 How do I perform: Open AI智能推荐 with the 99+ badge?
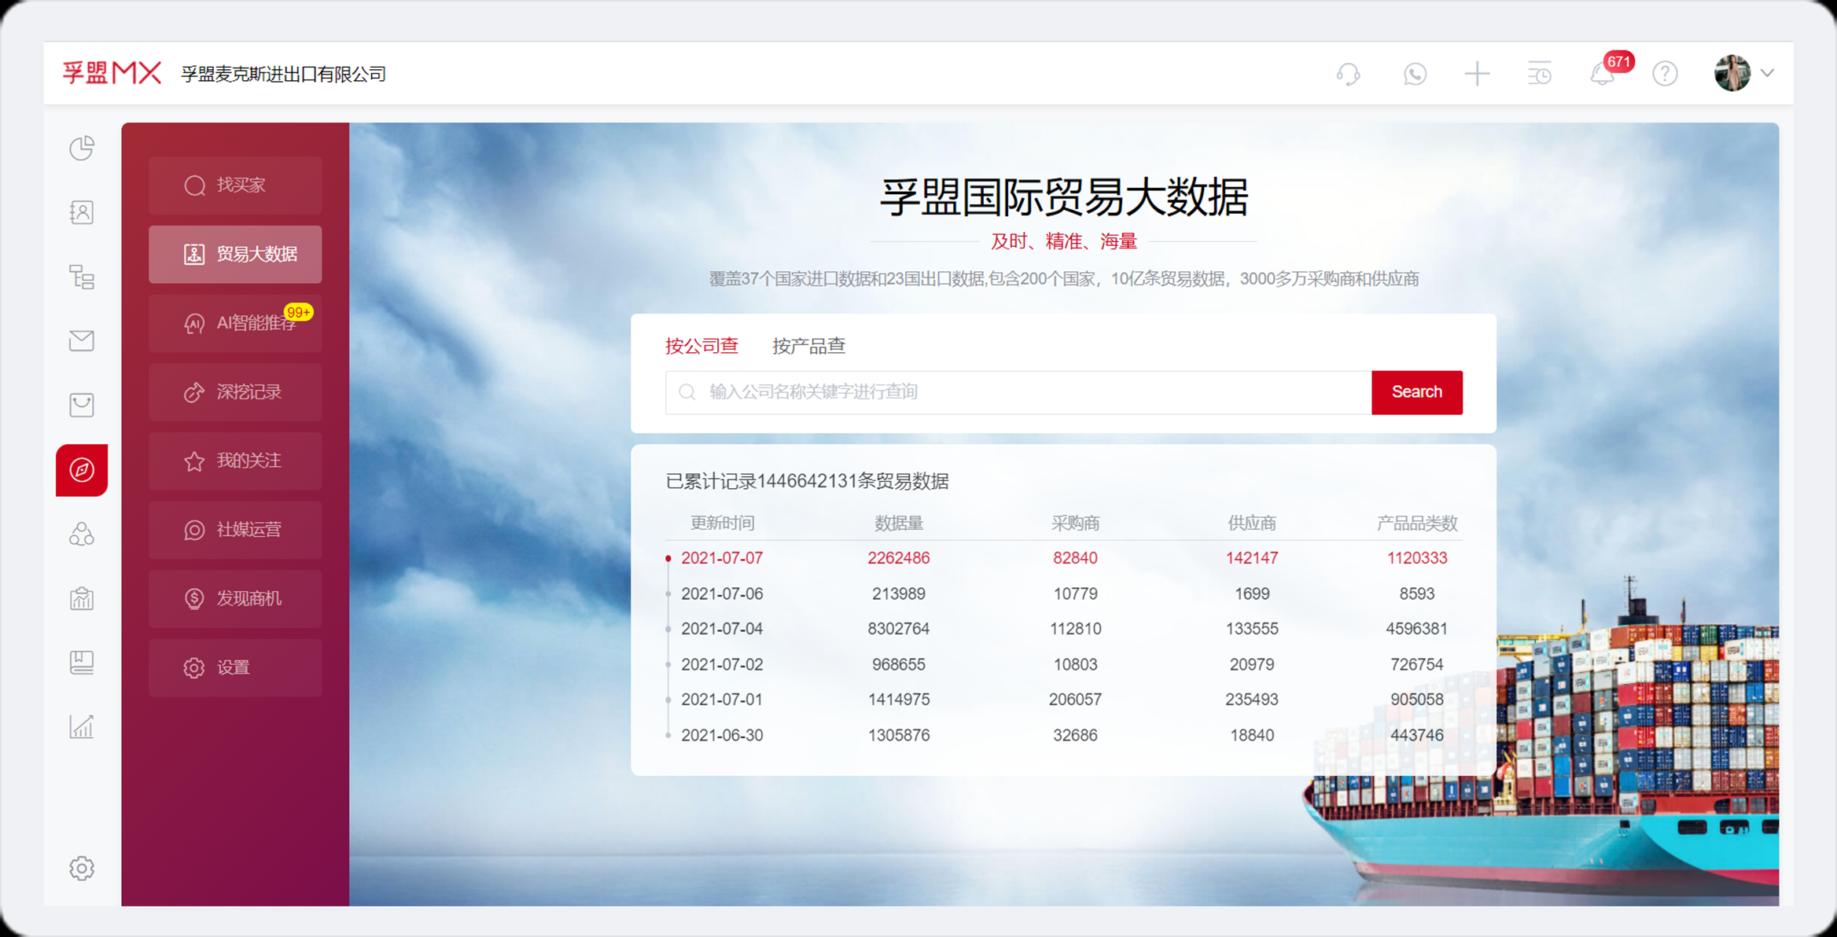[234, 323]
